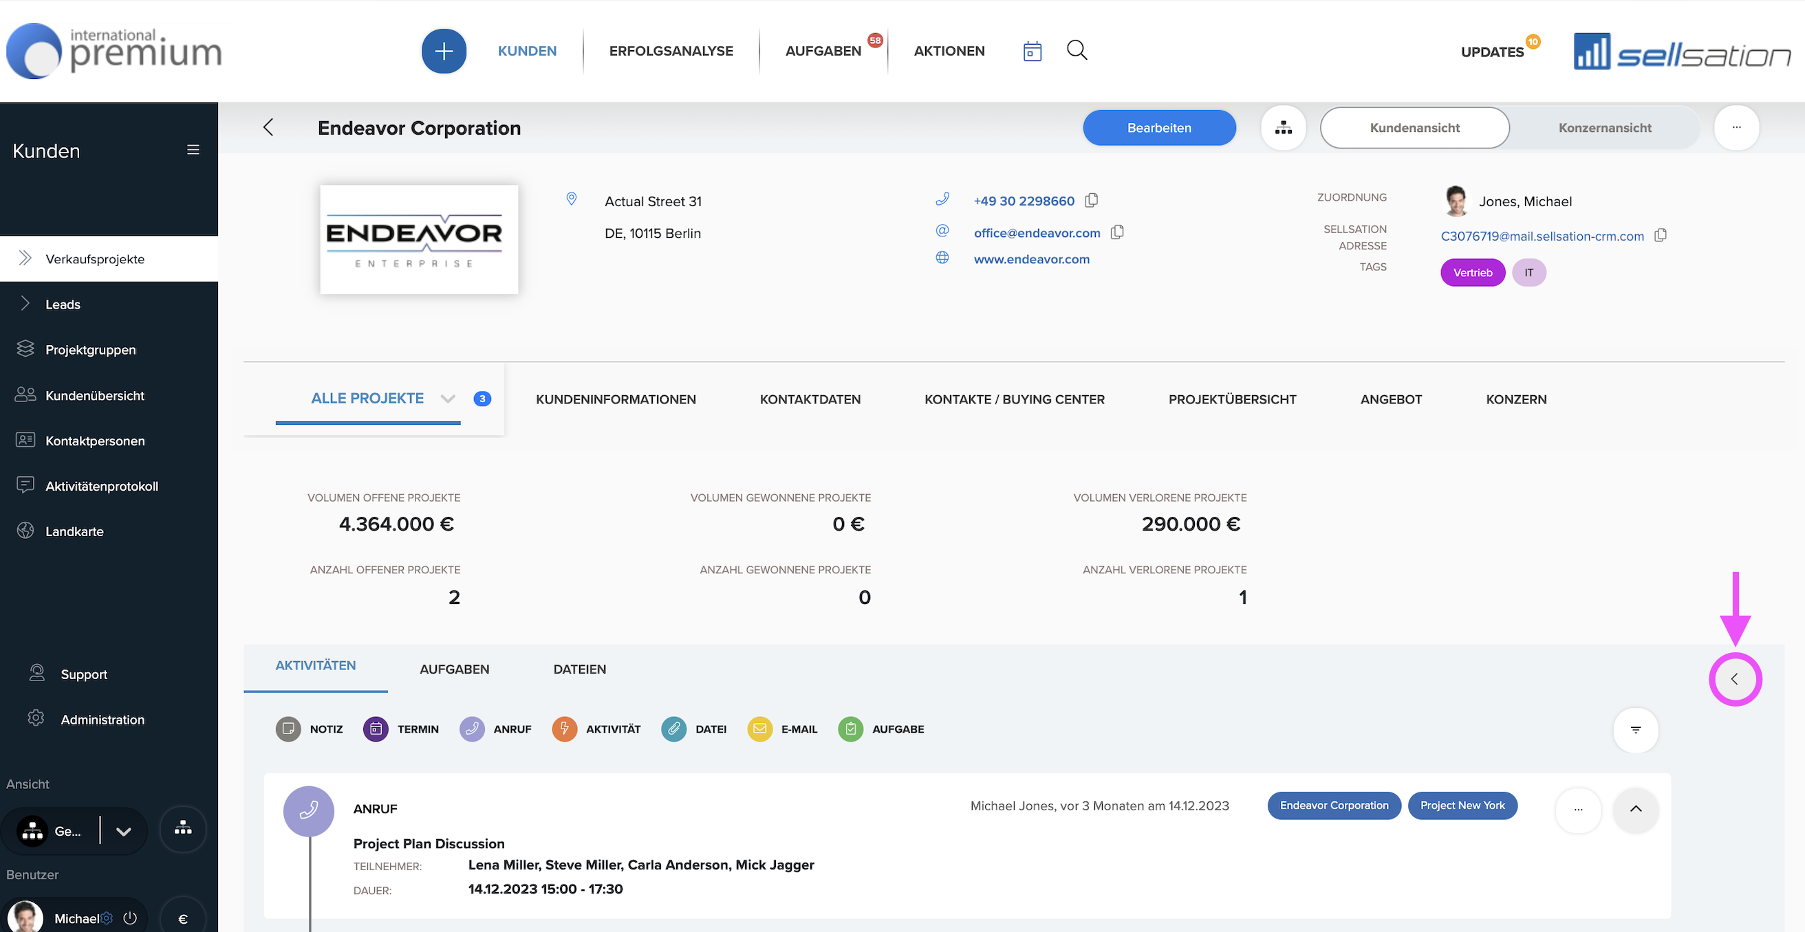Open options menu of the Anruf entry
The width and height of the screenshot is (1805, 932).
click(1578, 809)
